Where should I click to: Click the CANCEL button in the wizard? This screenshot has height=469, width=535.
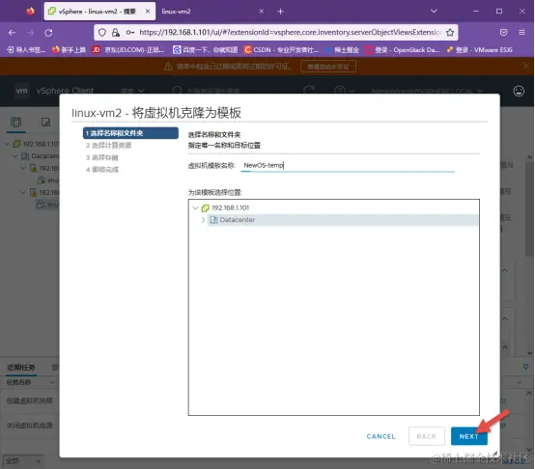[380, 436]
